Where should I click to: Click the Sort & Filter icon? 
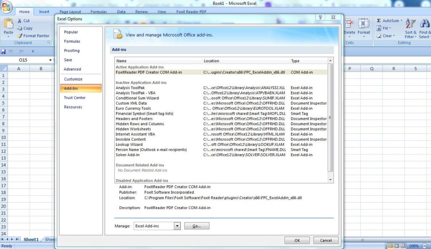[411, 24]
